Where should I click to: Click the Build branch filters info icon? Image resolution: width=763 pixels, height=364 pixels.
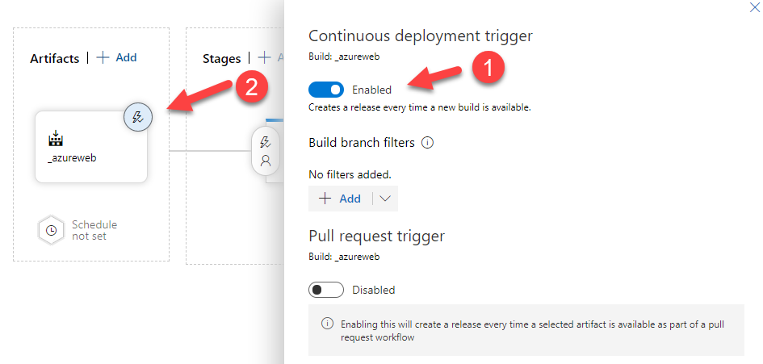click(x=427, y=143)
